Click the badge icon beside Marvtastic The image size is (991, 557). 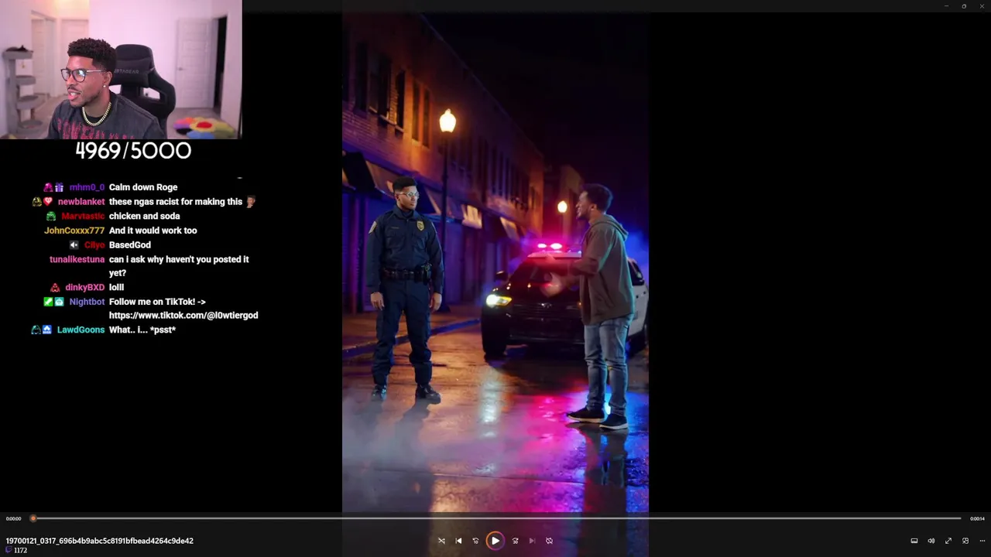[50, 217]
